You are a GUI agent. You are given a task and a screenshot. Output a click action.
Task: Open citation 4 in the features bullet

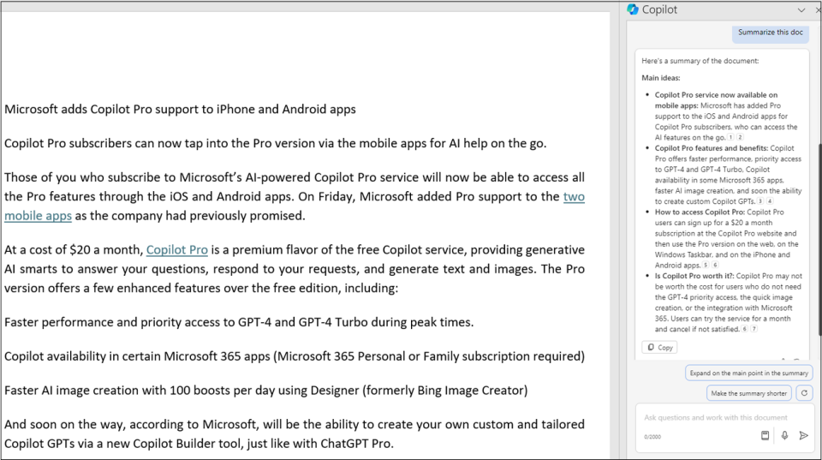pos(770,201)
